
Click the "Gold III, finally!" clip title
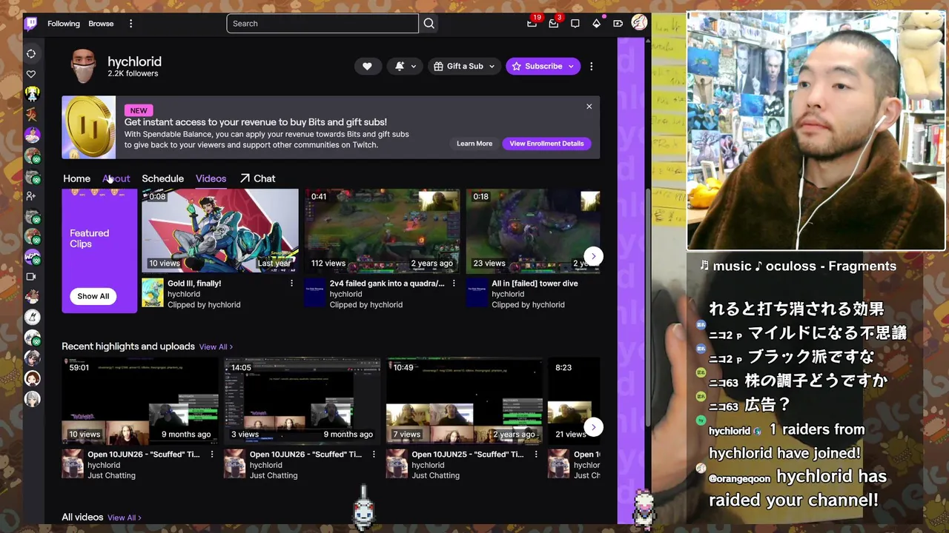194,284
